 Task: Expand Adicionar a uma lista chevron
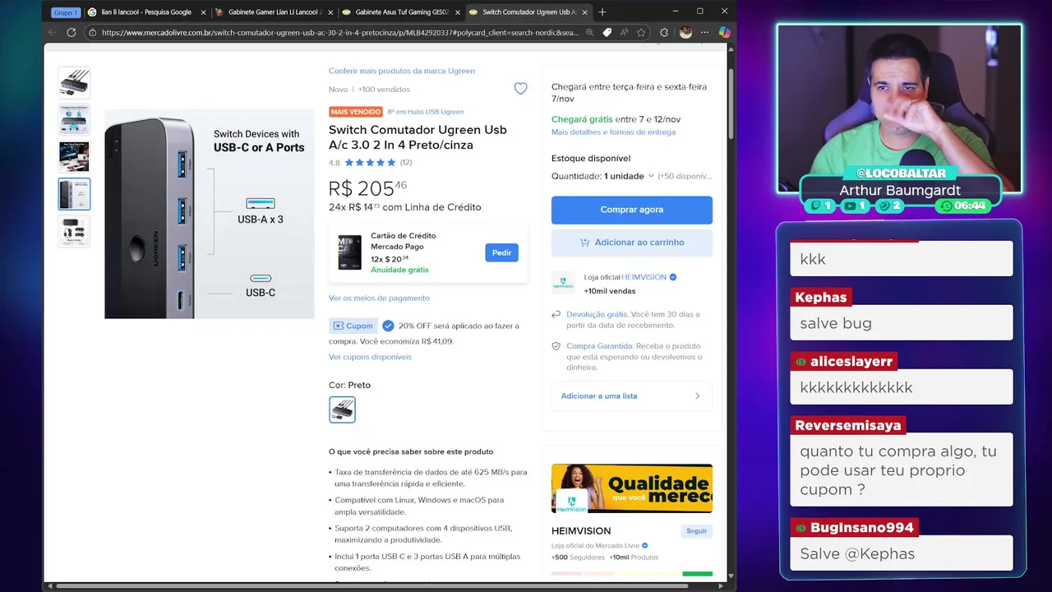tap(698, 396)
